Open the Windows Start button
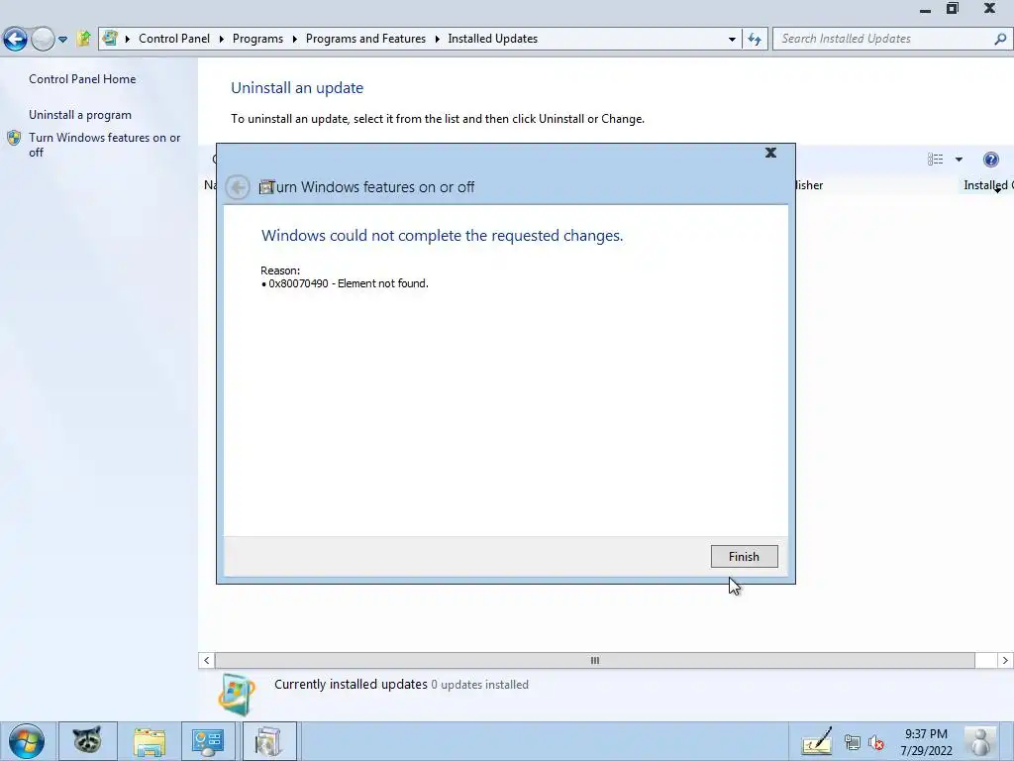The image size is (1014, 761). coord(27,741)
